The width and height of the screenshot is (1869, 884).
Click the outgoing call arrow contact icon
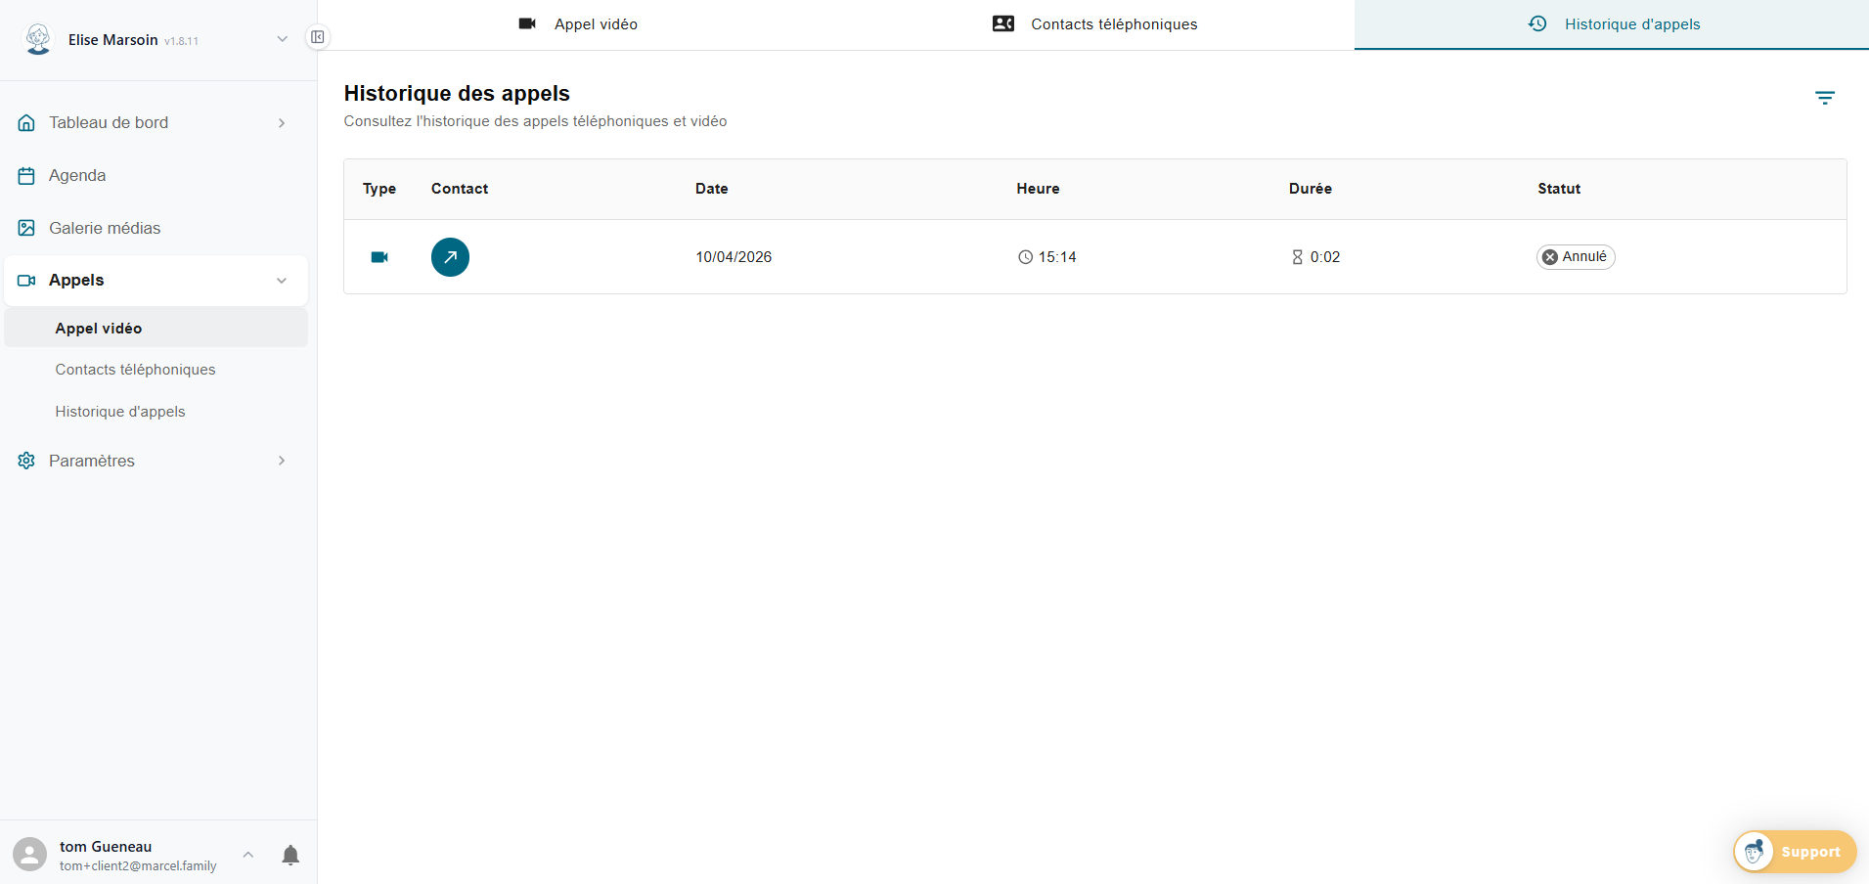click(x=450, y=257)
